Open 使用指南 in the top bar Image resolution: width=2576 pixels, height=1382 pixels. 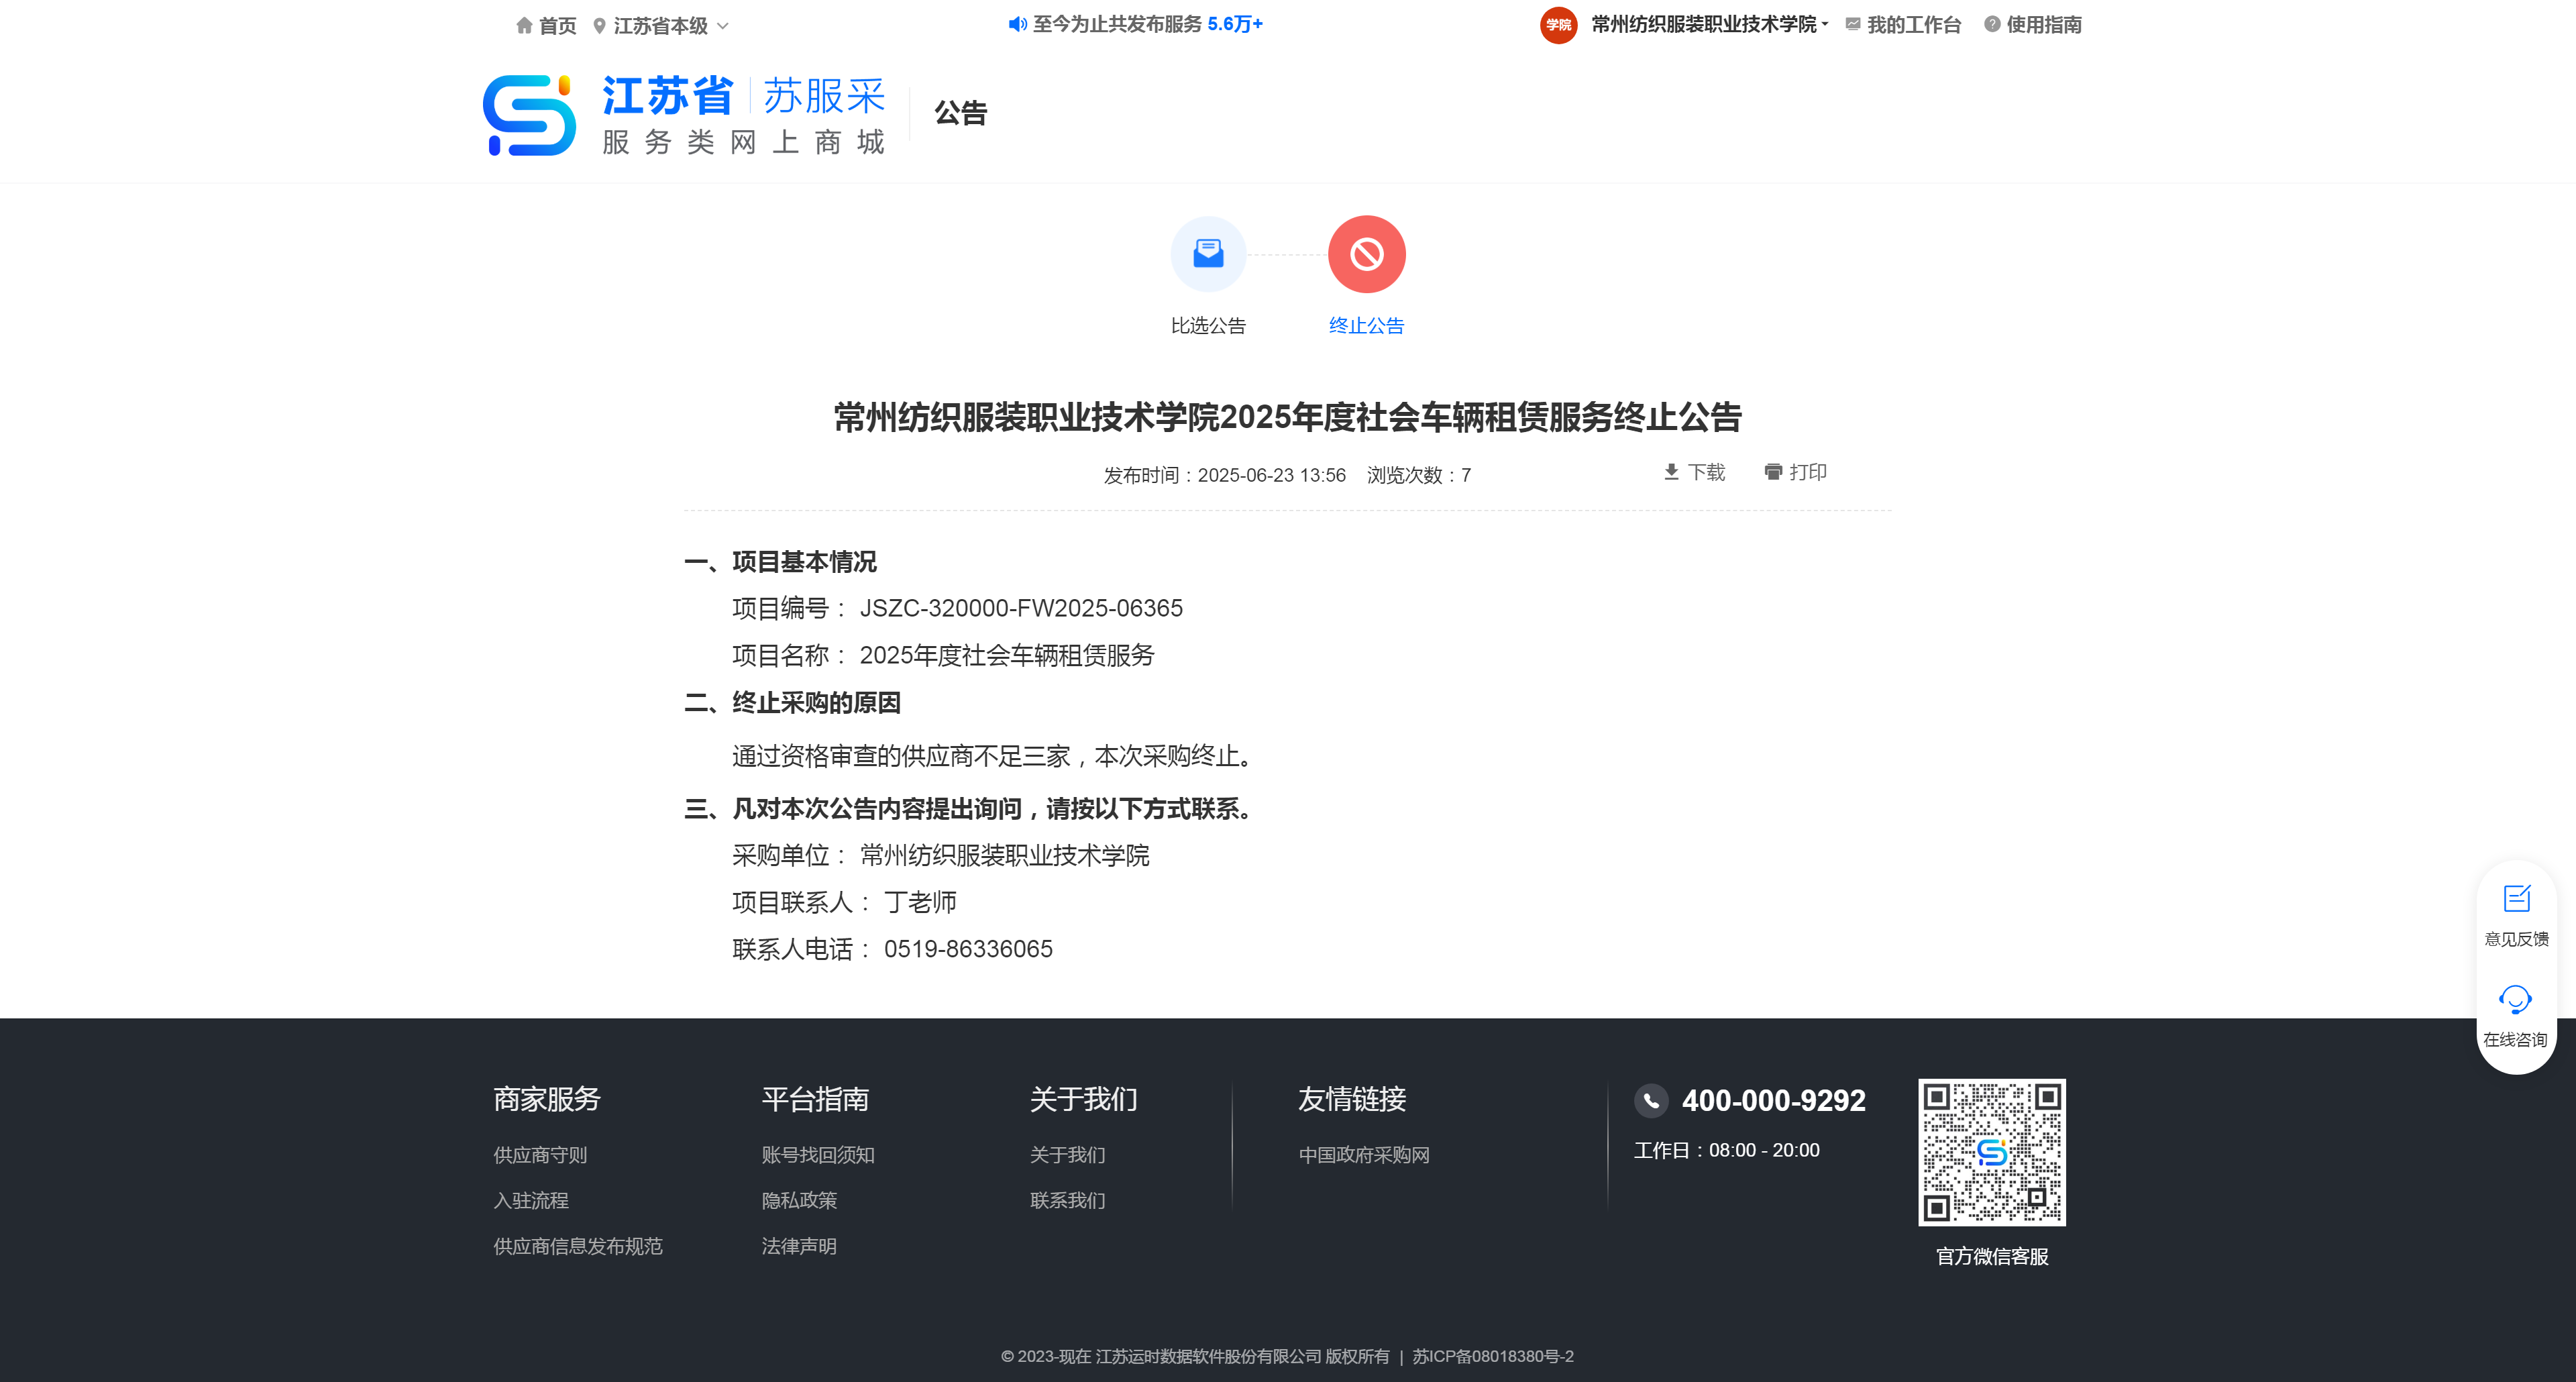(x=2043, y=25)
